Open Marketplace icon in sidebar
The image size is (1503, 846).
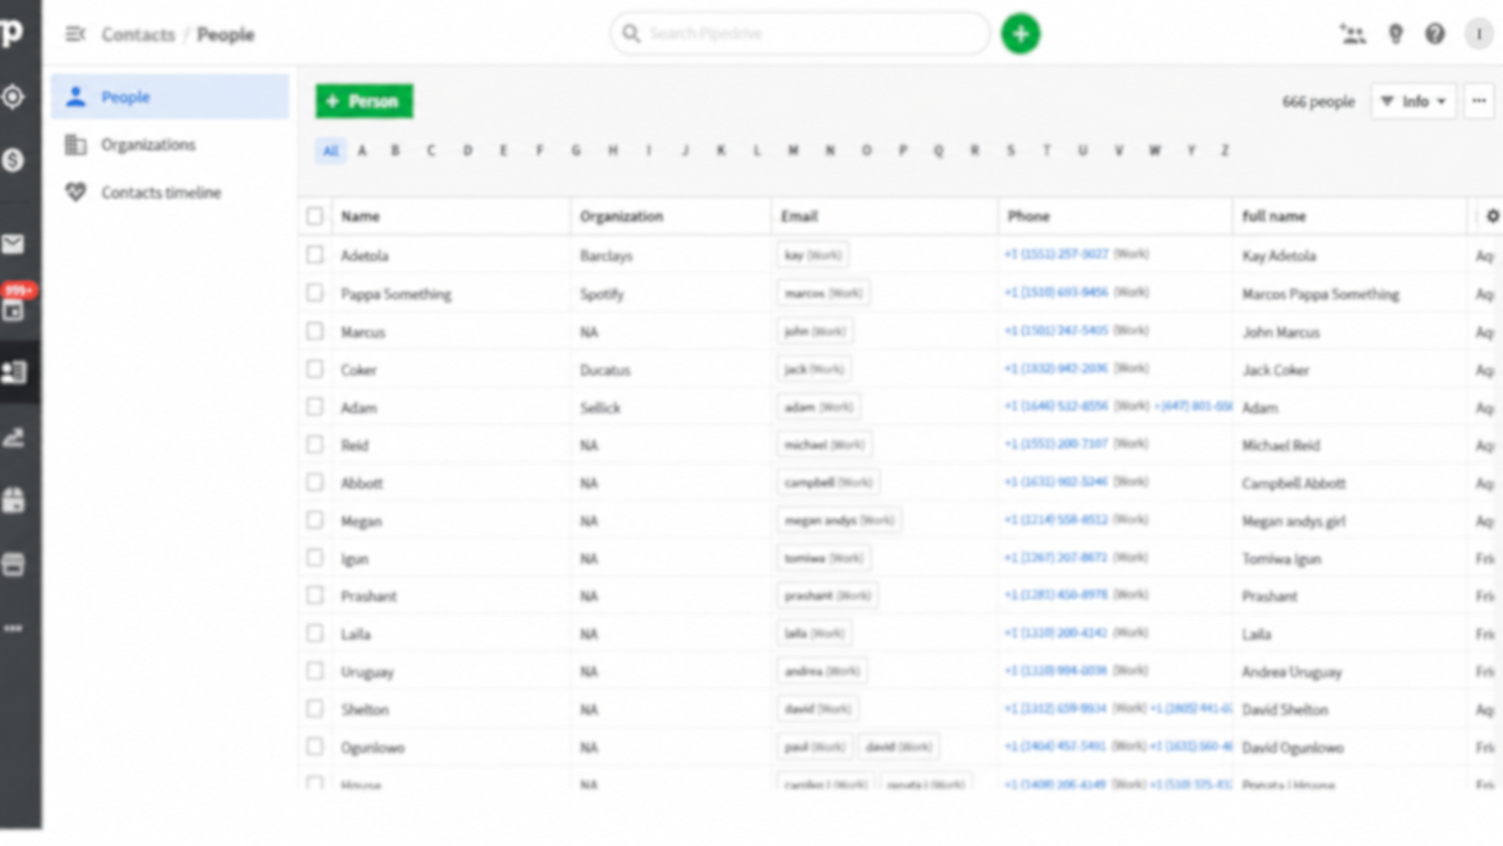(13, 564)
